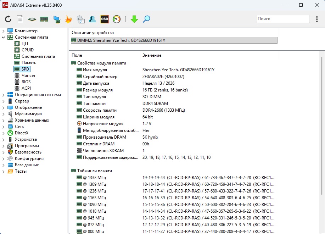The height and width of the screenshot is (234, 325).
Task: Launch the flame stability test icon
Action: 68,19
